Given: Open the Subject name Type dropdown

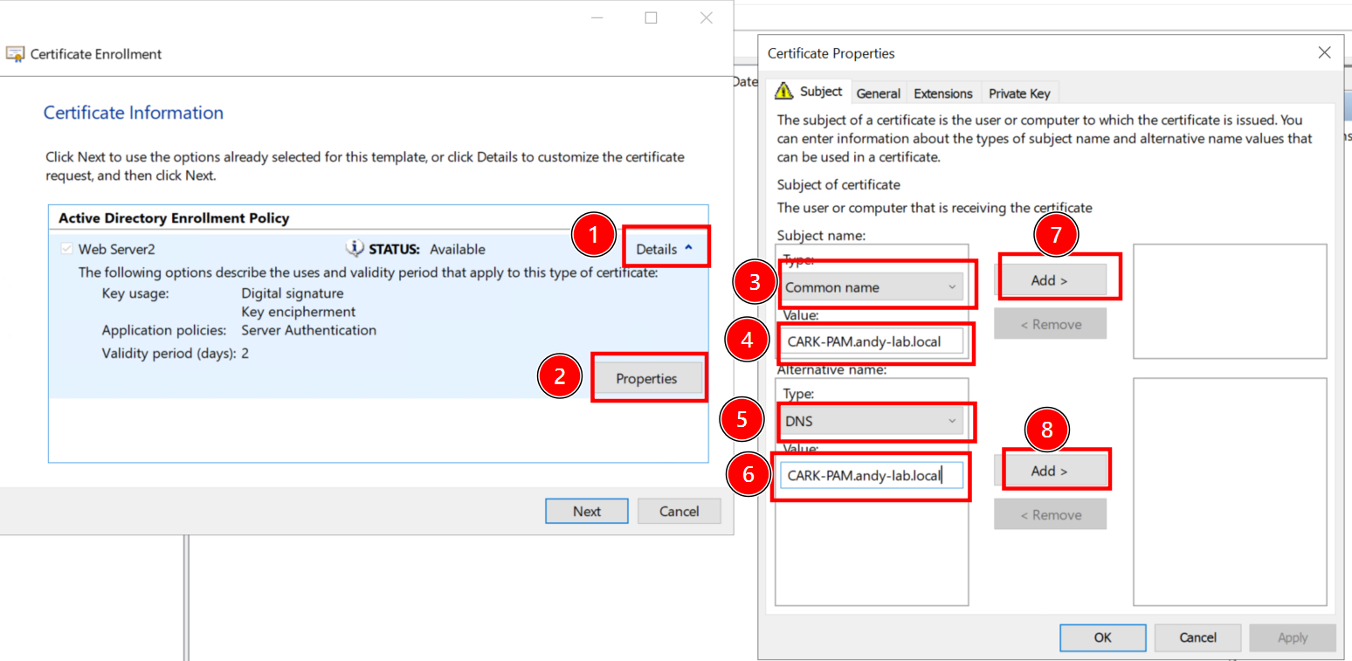Looking at the screenshot, I should click(872, 287).
